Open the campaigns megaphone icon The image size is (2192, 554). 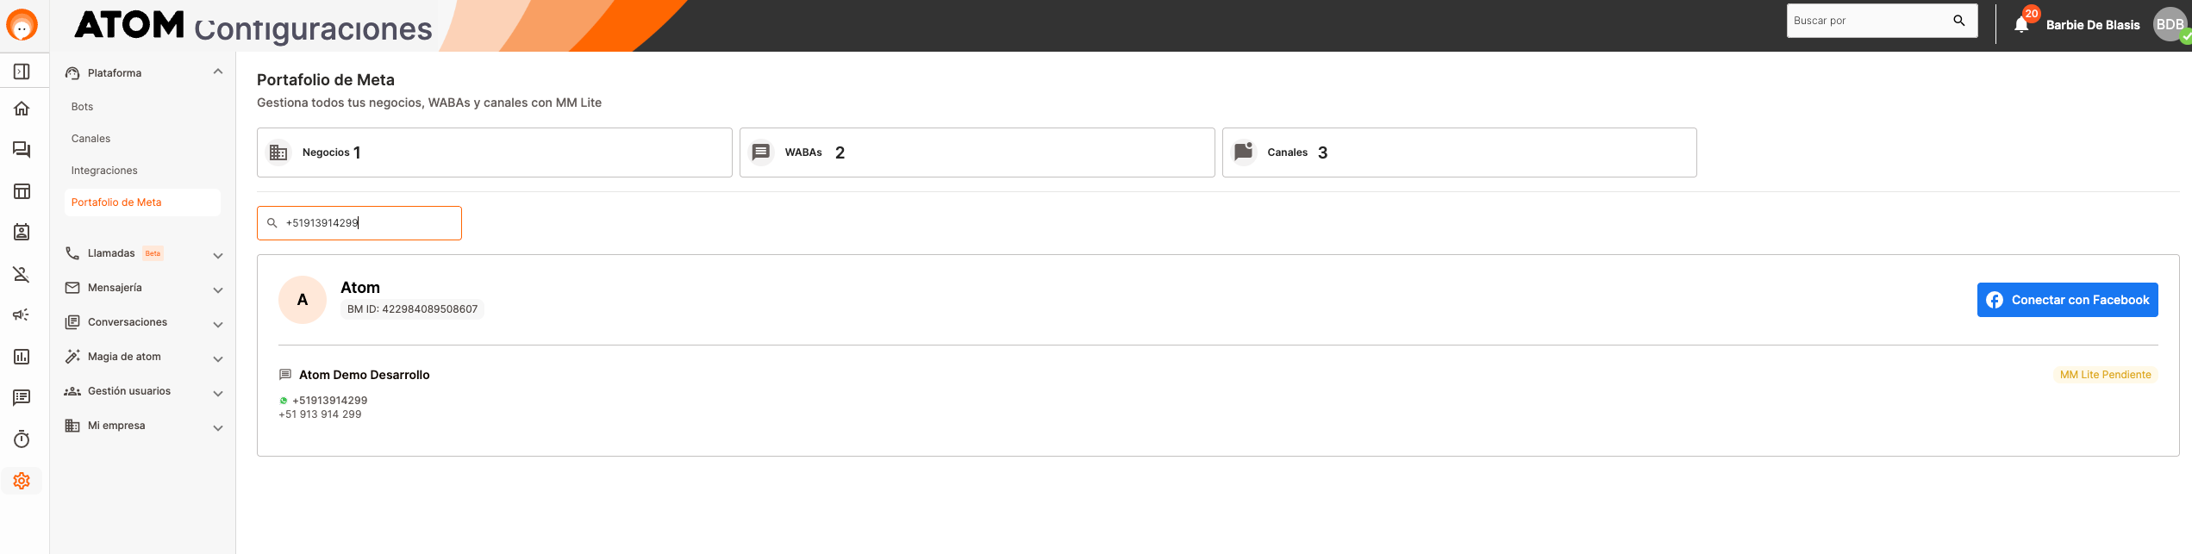coord(22,315)
